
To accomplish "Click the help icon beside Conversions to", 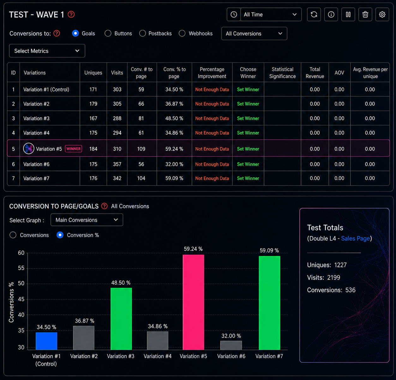I will click(57, 33).
